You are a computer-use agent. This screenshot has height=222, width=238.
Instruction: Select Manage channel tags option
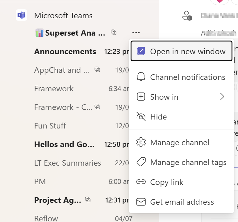tap(182, 162)
